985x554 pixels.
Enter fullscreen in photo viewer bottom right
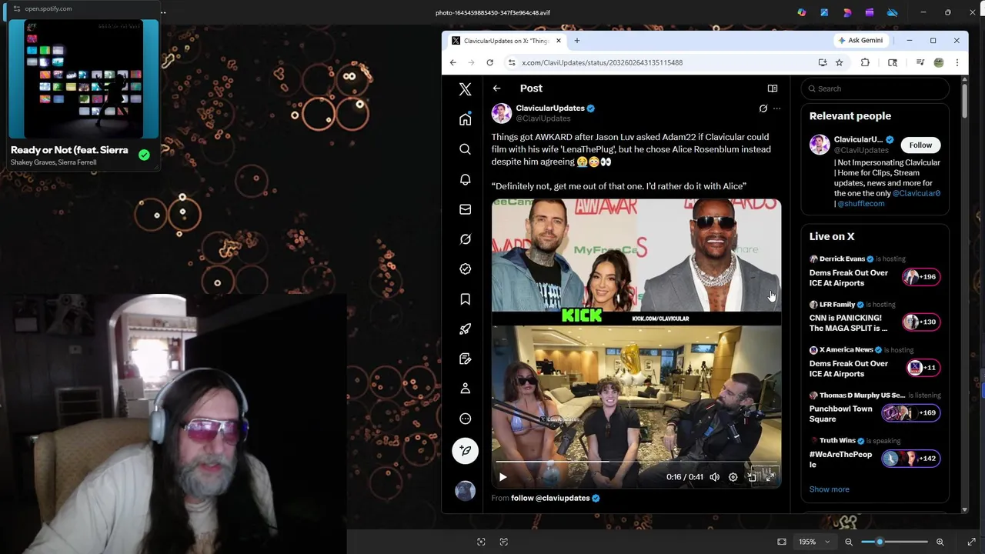971,542
